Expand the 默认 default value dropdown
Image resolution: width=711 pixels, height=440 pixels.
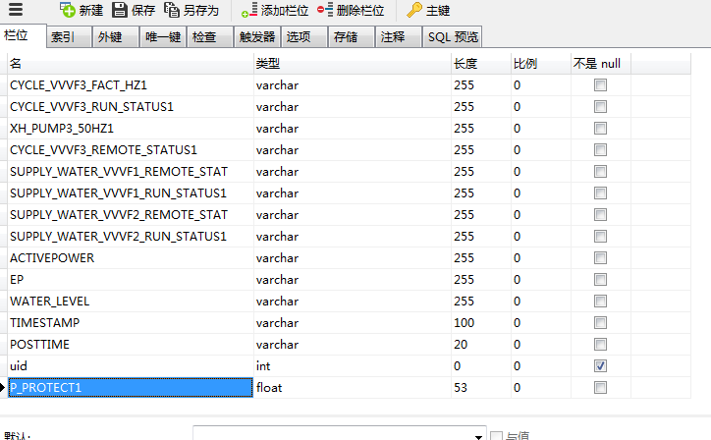click(x=479, y=435)
